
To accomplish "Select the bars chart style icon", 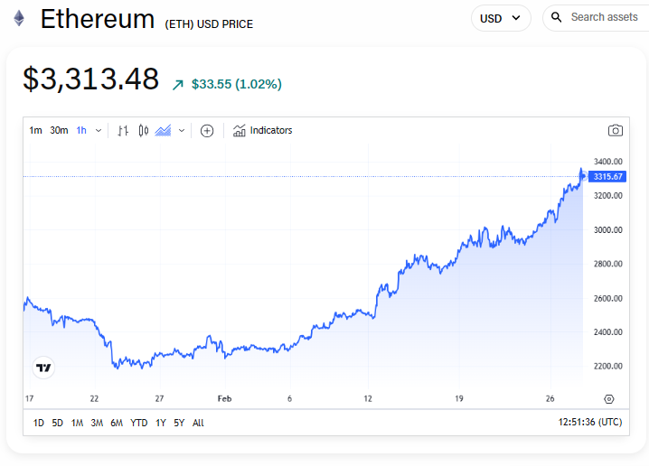I will point(124,131).
